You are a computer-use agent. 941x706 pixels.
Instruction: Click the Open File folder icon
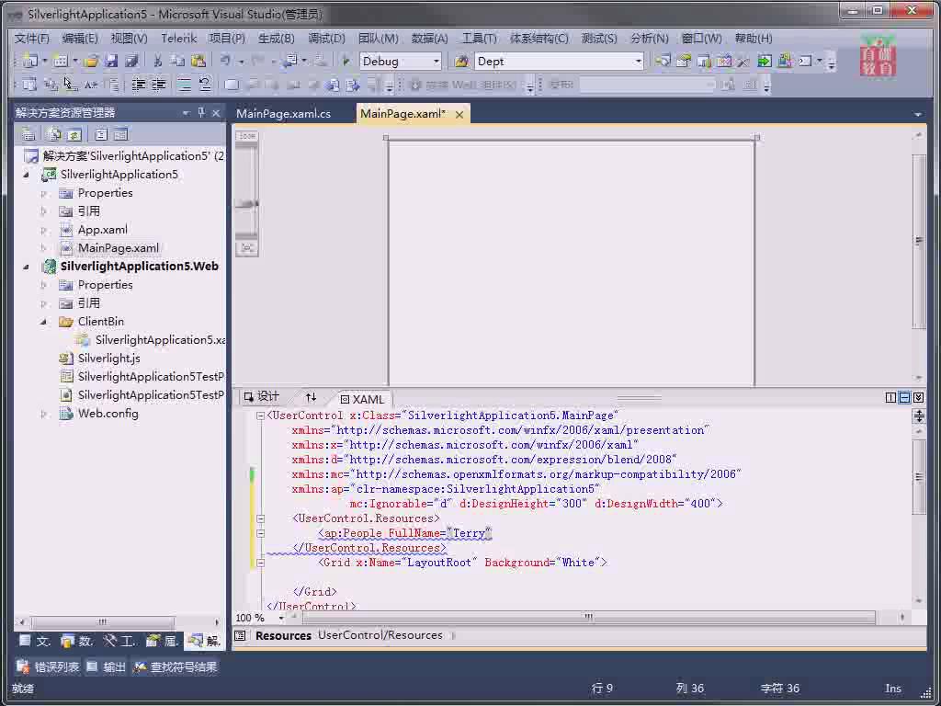(91, 61)
